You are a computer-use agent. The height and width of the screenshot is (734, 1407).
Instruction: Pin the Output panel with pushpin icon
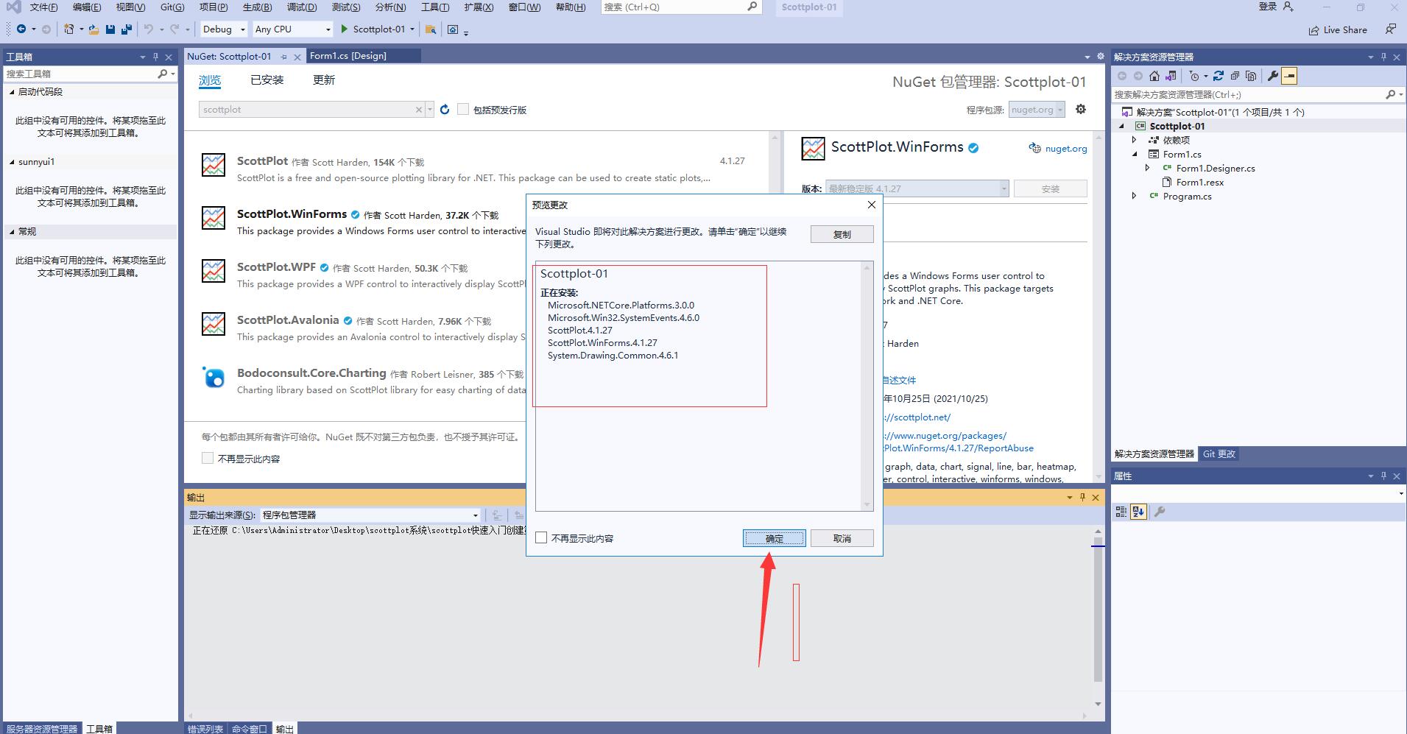1082,498
